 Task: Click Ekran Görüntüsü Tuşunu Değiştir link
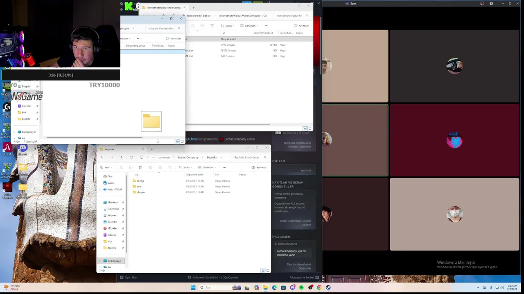point(295,223)
